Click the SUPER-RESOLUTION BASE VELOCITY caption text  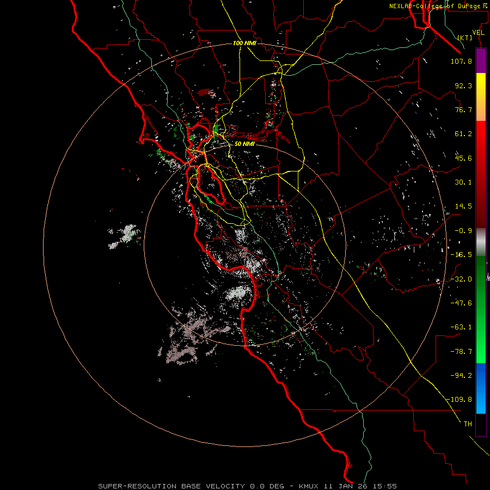(x=171, y=486)
